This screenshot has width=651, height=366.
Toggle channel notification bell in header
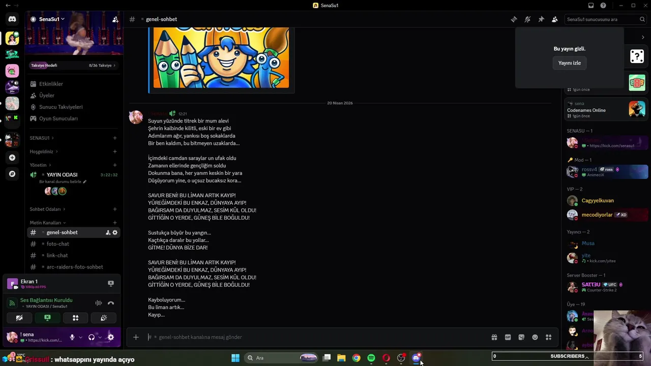(527, 19)
